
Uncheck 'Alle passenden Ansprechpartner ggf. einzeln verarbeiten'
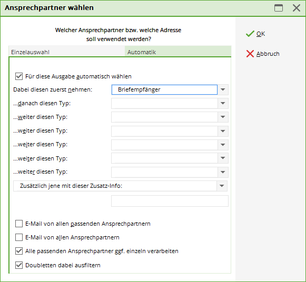coord(19,251)
